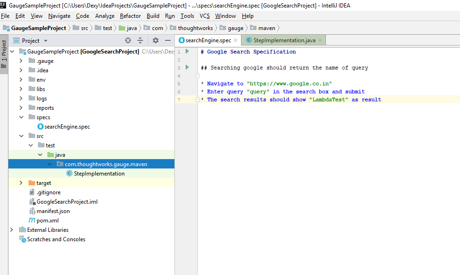Open the Project view dropdown
Viewport: 460px width, 275px height.
[45, 41]
